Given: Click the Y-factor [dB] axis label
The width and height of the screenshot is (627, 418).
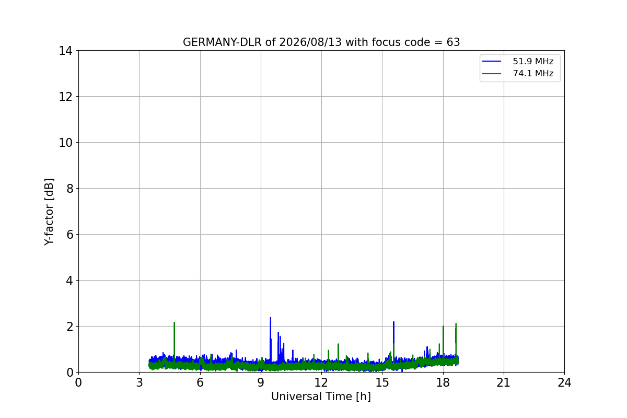Looking at the screenshot, I should [49, 212].
